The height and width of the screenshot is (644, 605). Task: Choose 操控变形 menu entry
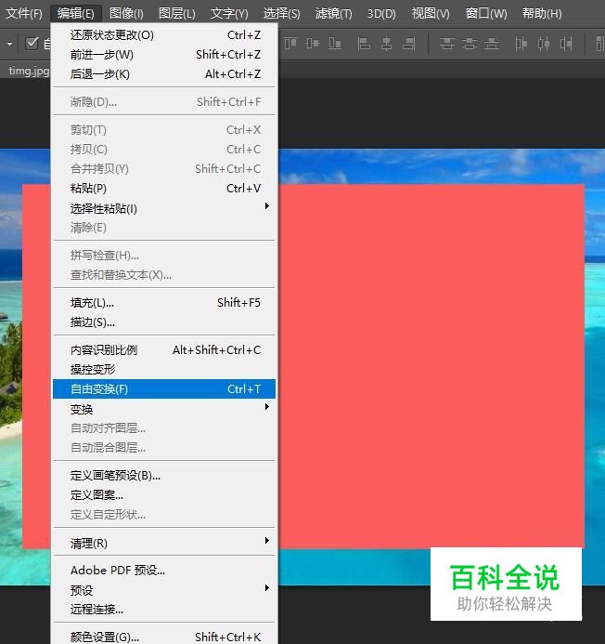pyautogui.click(x=164, y=369)
